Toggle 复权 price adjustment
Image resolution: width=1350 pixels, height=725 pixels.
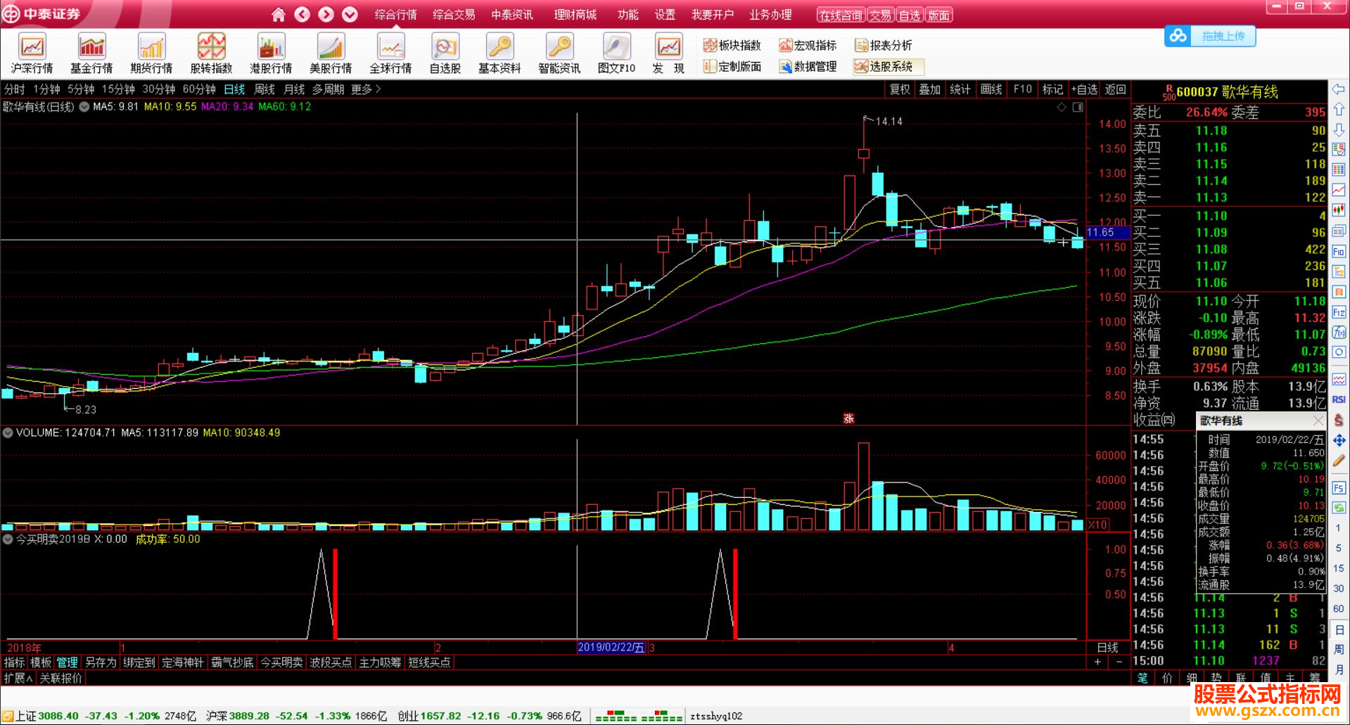tap(900, 89)
